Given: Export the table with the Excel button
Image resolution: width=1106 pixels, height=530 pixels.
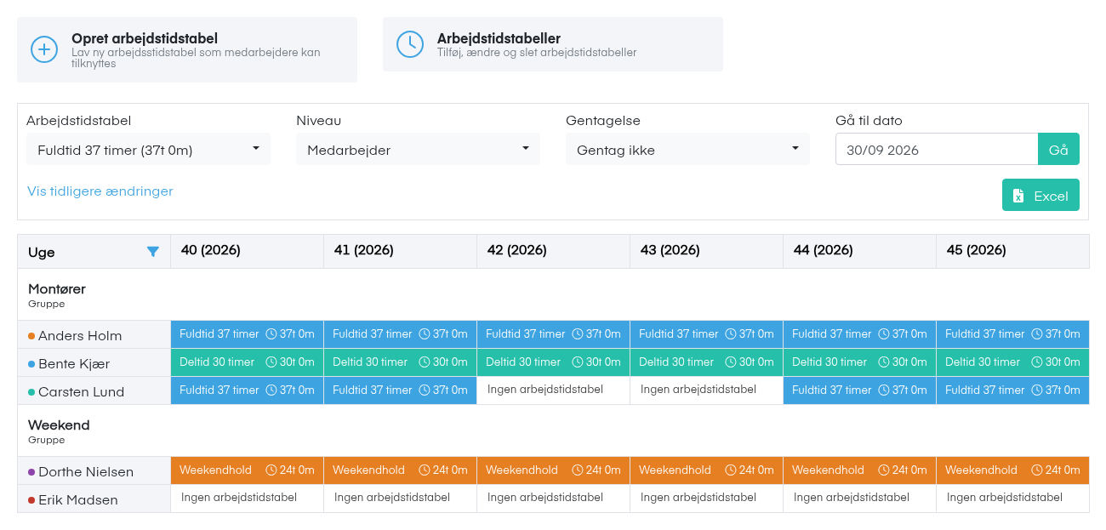Looking at the screenshot, I should coord(1040,195).
